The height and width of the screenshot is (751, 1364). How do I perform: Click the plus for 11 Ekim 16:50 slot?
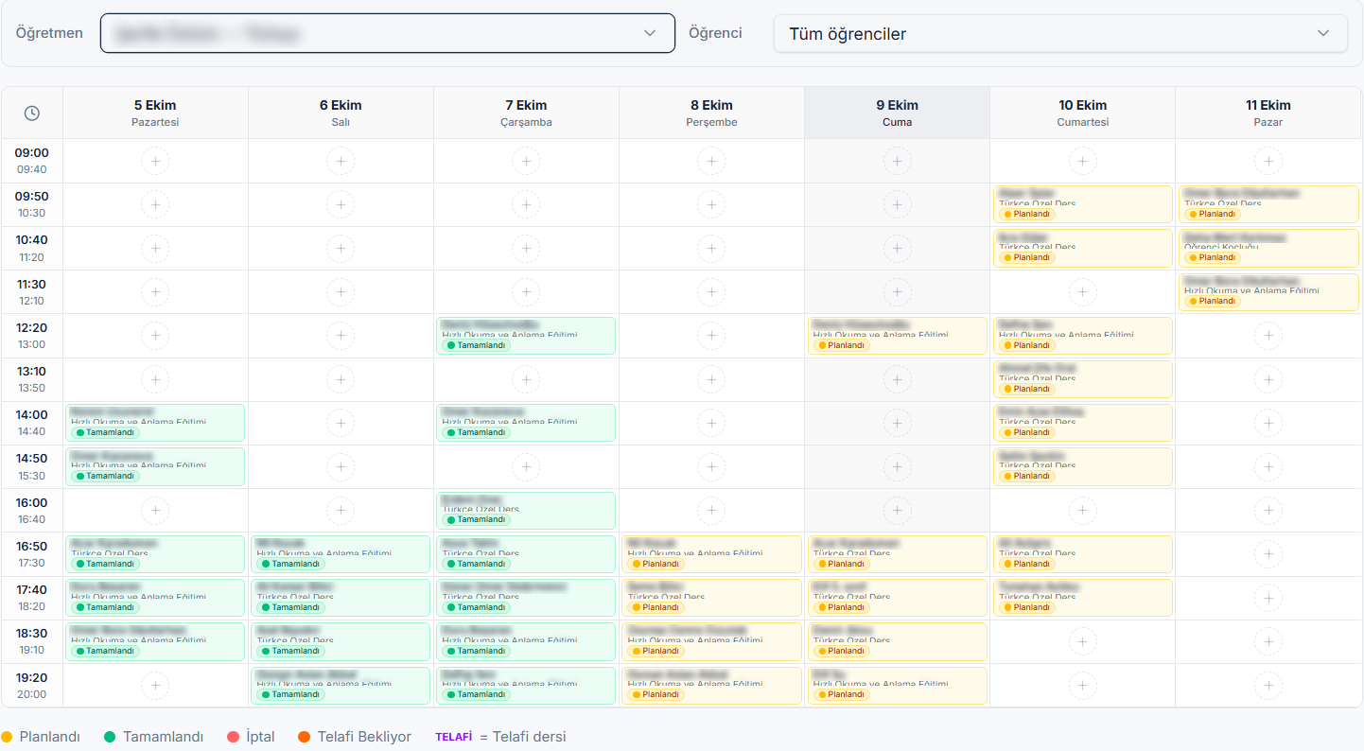(1268, 554)
